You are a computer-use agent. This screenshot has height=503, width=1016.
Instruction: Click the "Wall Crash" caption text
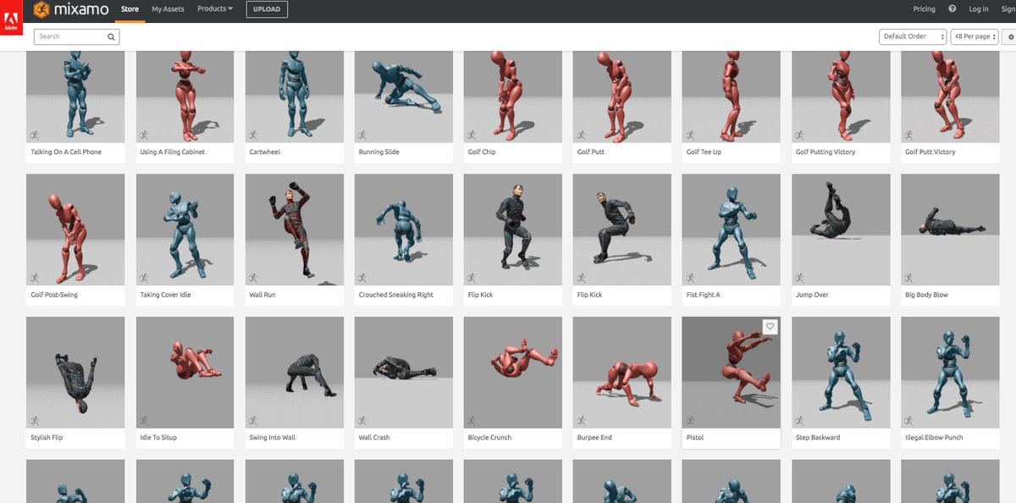point(374,438)
